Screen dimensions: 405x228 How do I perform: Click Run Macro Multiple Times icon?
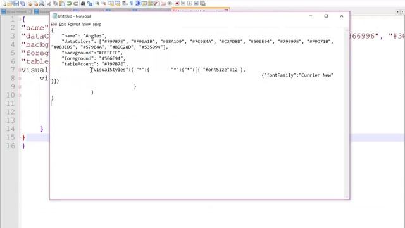pyautogui.click(x=196, y=3)
